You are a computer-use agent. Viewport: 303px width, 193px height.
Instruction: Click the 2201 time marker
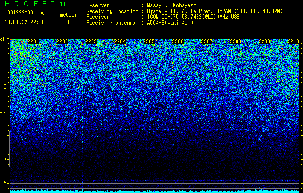click(33, 41)
